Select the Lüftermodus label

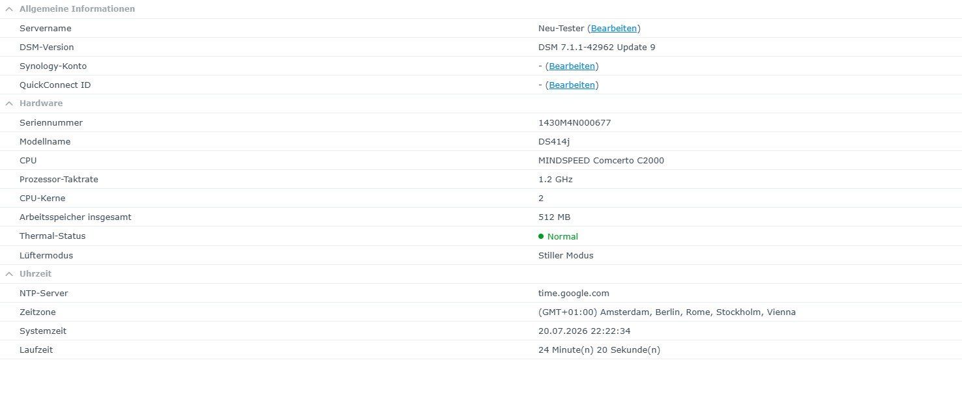coord(46,256)
